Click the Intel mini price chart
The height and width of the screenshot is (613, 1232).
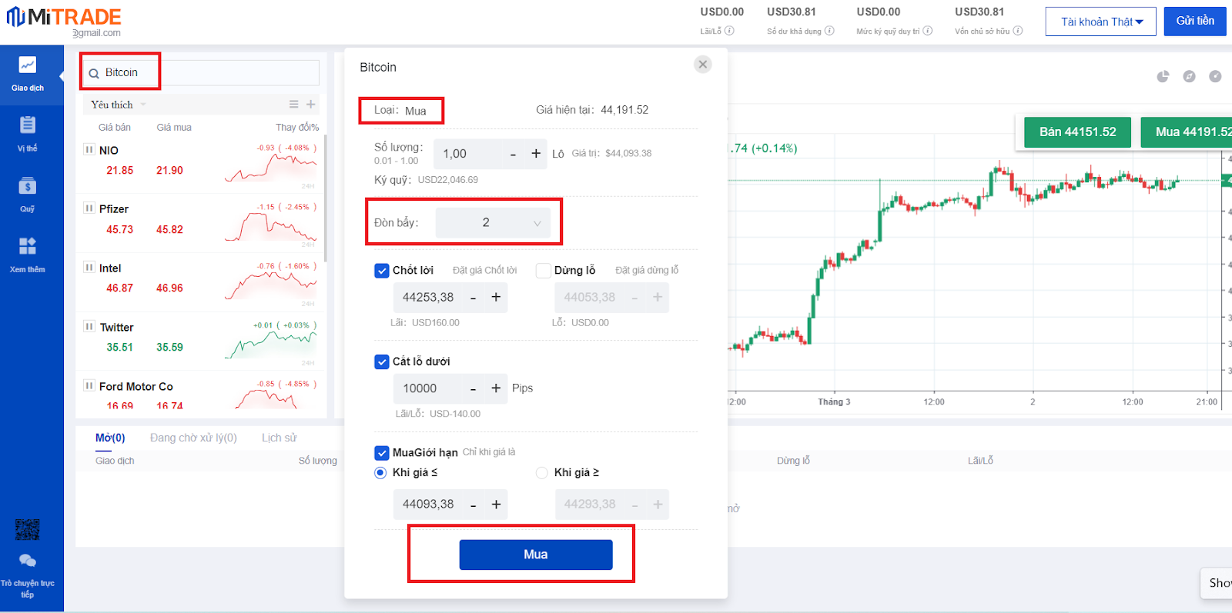tap(270, 286)
